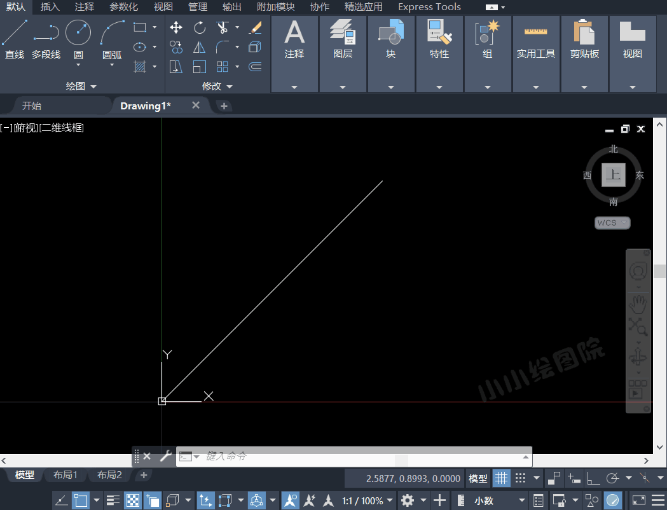Switch to the Express Tools tab
667x510 pixels.
click(429, 7)
